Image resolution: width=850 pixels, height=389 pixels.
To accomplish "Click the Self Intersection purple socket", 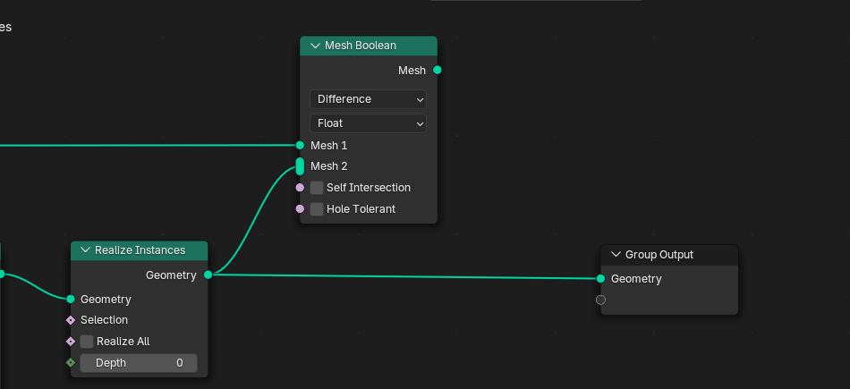I will click(x=300, y=188).
